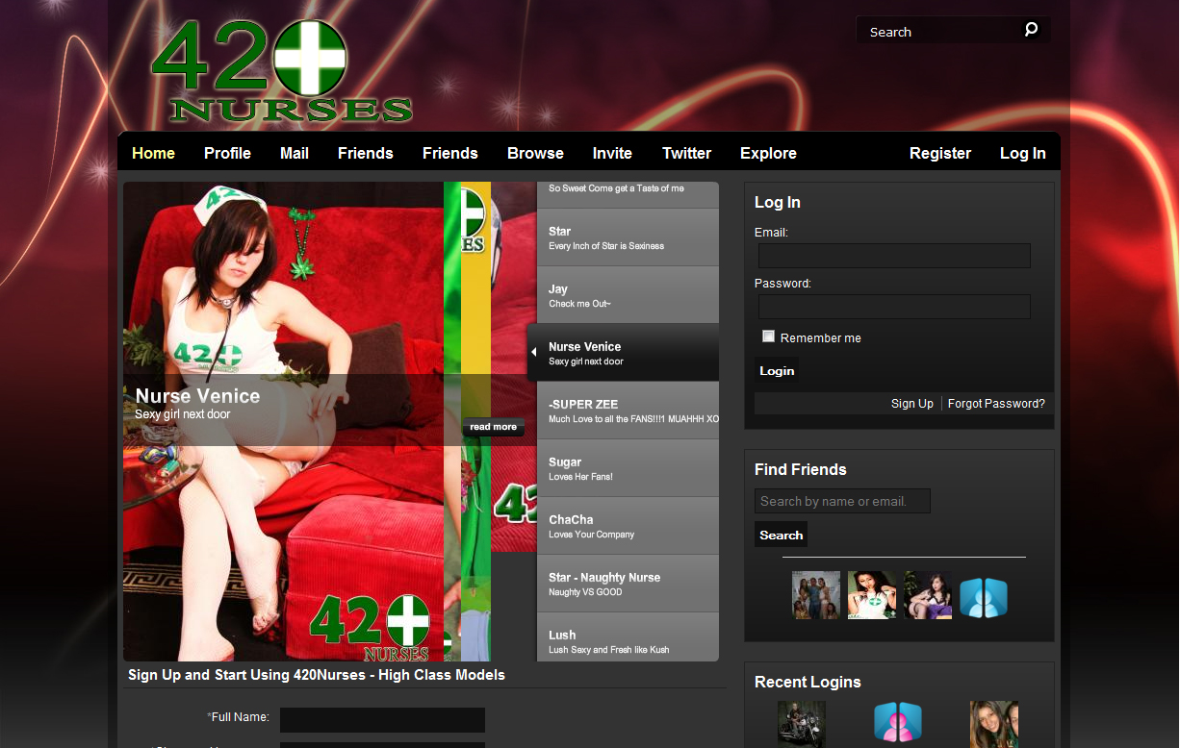Open the Home menu item
This screenshot has width=1180, height=748.
point(153,153)
